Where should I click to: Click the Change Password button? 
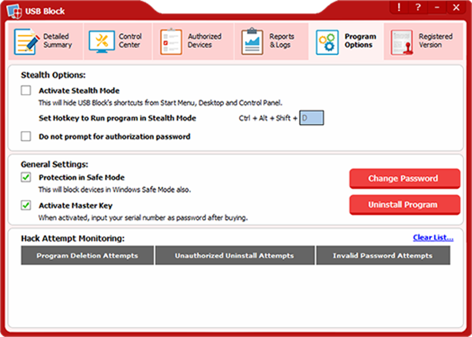pos(404,178)
